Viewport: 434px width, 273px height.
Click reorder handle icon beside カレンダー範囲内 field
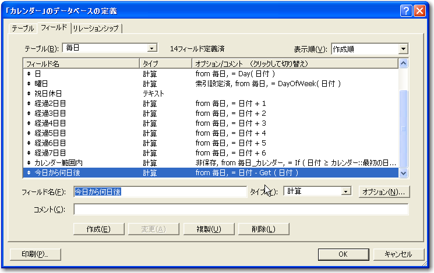click(x=29, y=163)
